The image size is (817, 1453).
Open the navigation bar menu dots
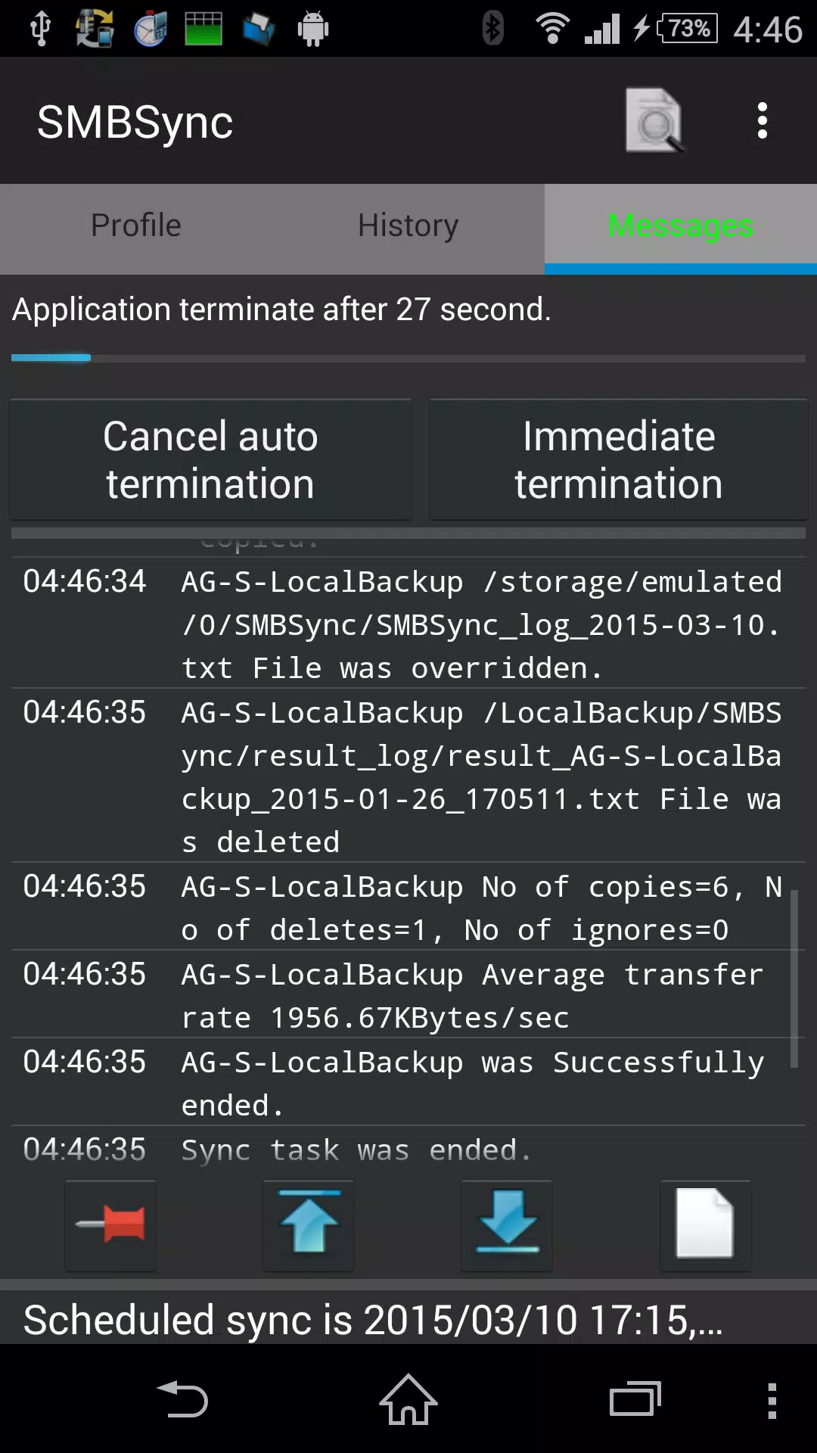pos(772,1400)
